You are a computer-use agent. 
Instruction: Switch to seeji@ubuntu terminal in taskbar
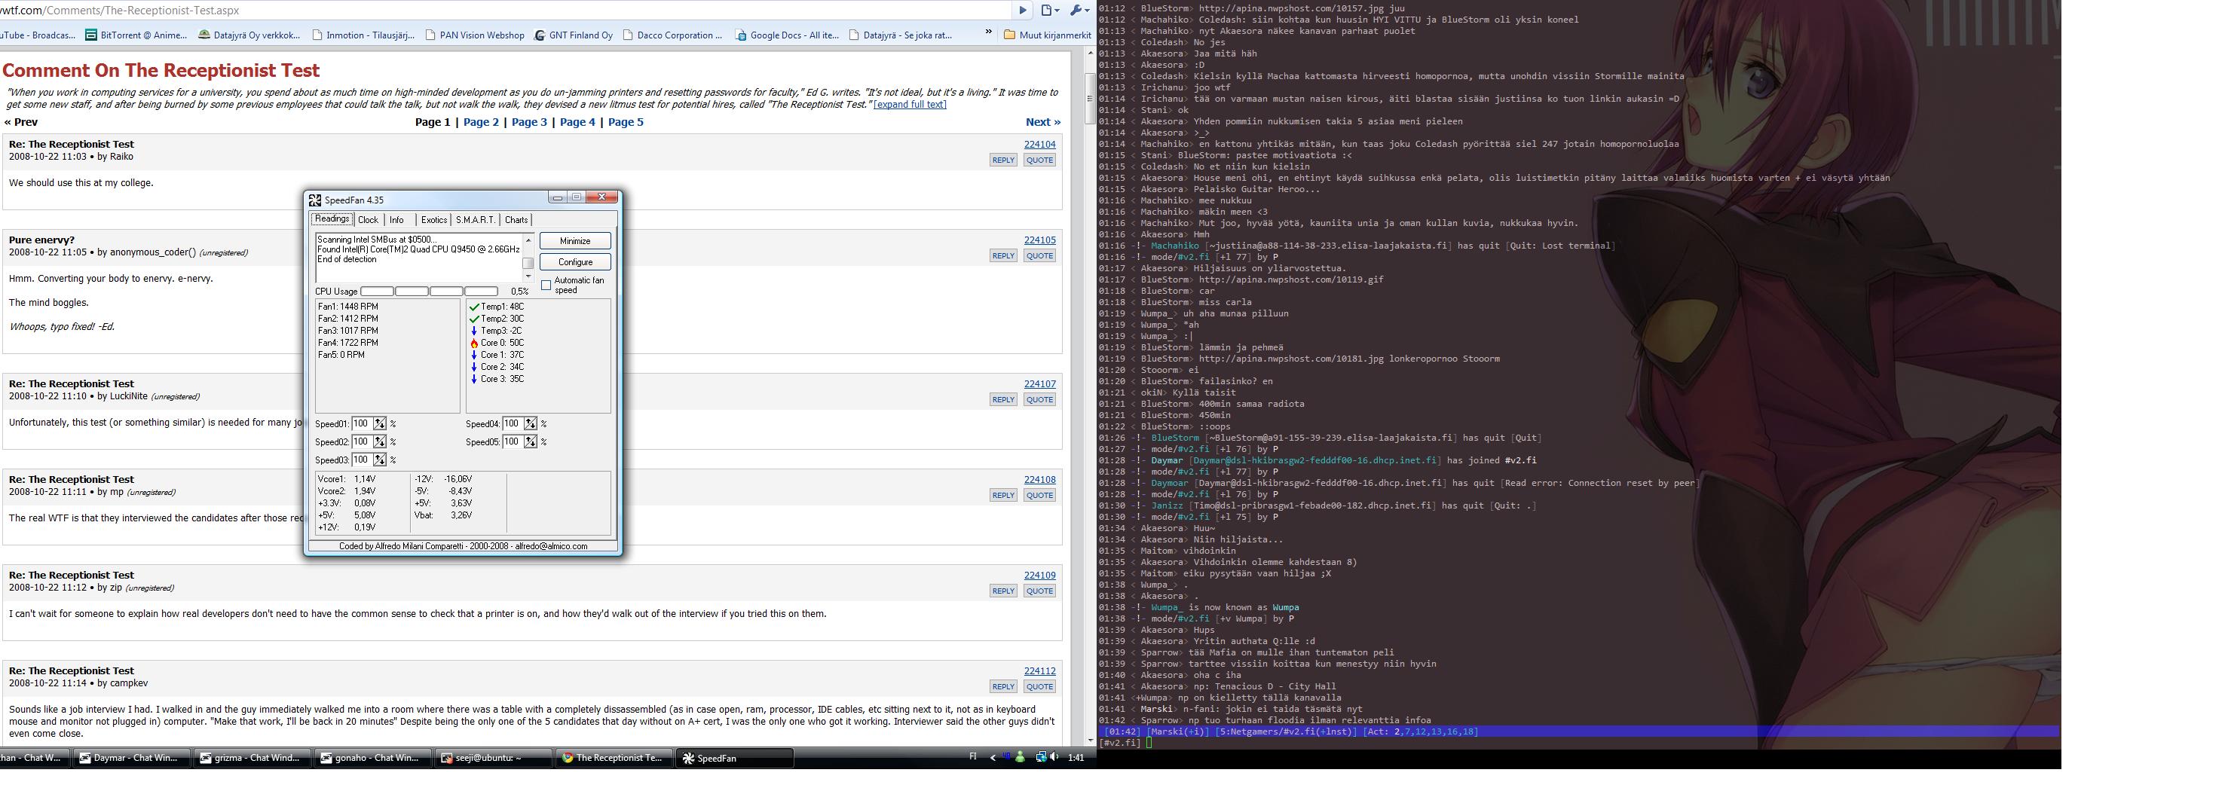click(x=492, y=758)
